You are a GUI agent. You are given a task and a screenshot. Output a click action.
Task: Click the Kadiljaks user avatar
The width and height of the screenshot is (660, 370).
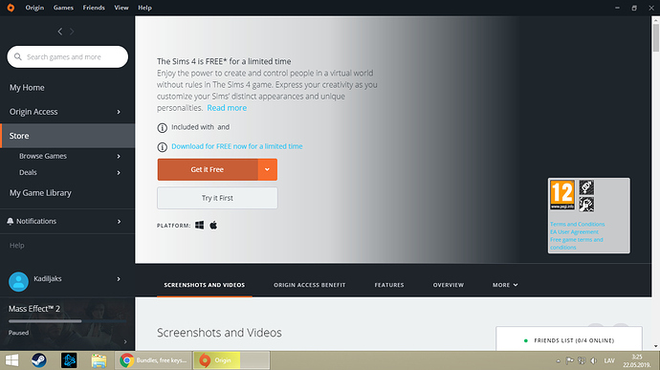18,282
